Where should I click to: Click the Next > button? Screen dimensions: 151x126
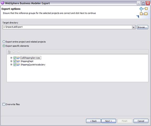108,121
